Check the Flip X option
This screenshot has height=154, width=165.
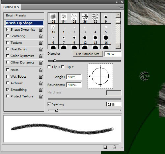[49, 67]
